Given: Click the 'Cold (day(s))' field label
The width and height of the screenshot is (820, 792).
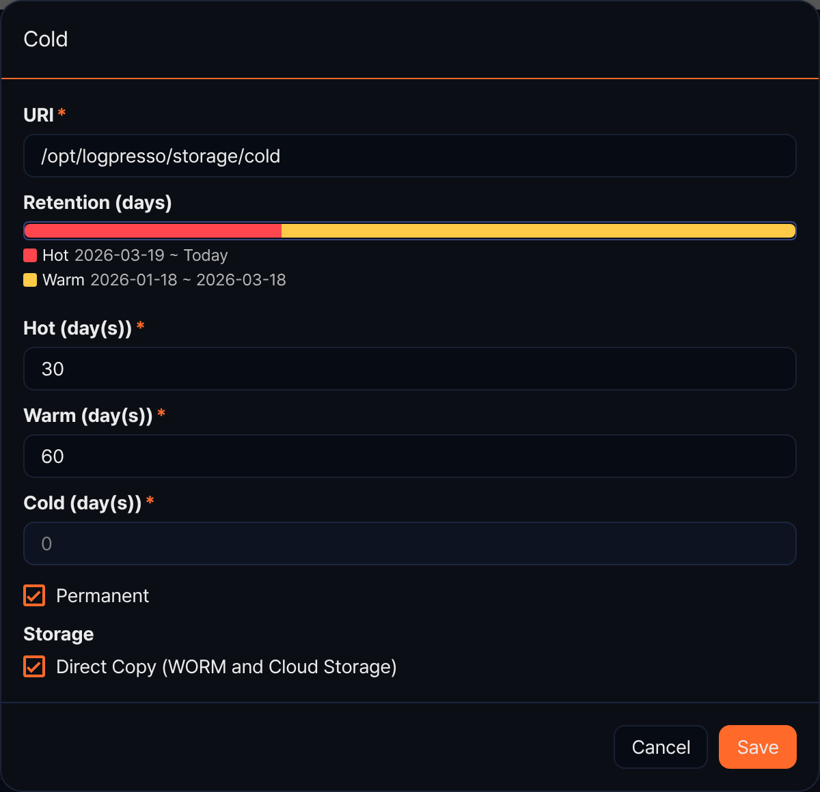Looking at the screenshot, I should pos(83,503).
